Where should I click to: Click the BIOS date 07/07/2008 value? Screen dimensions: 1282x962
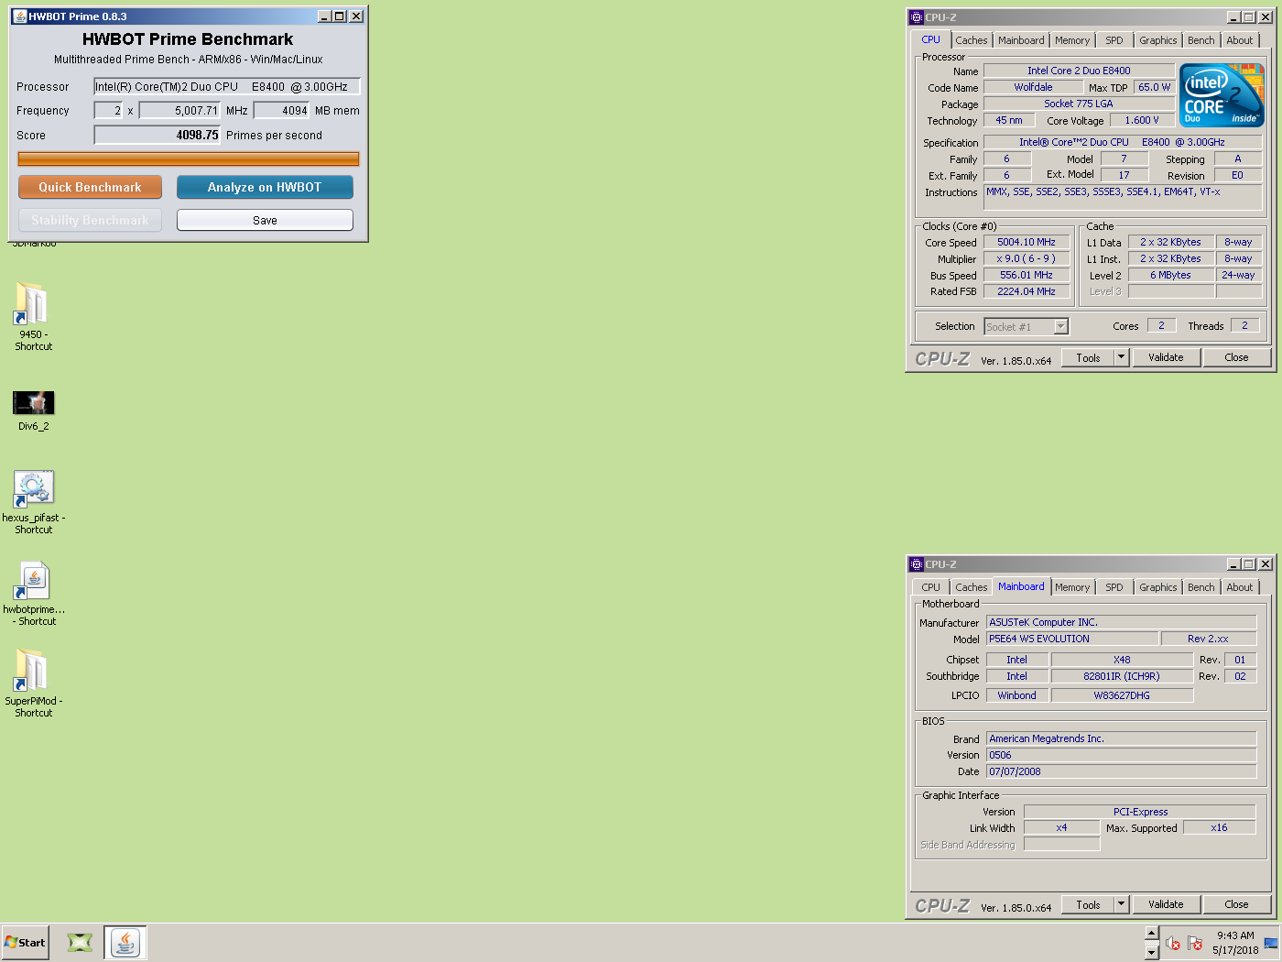pos(1122,771)
